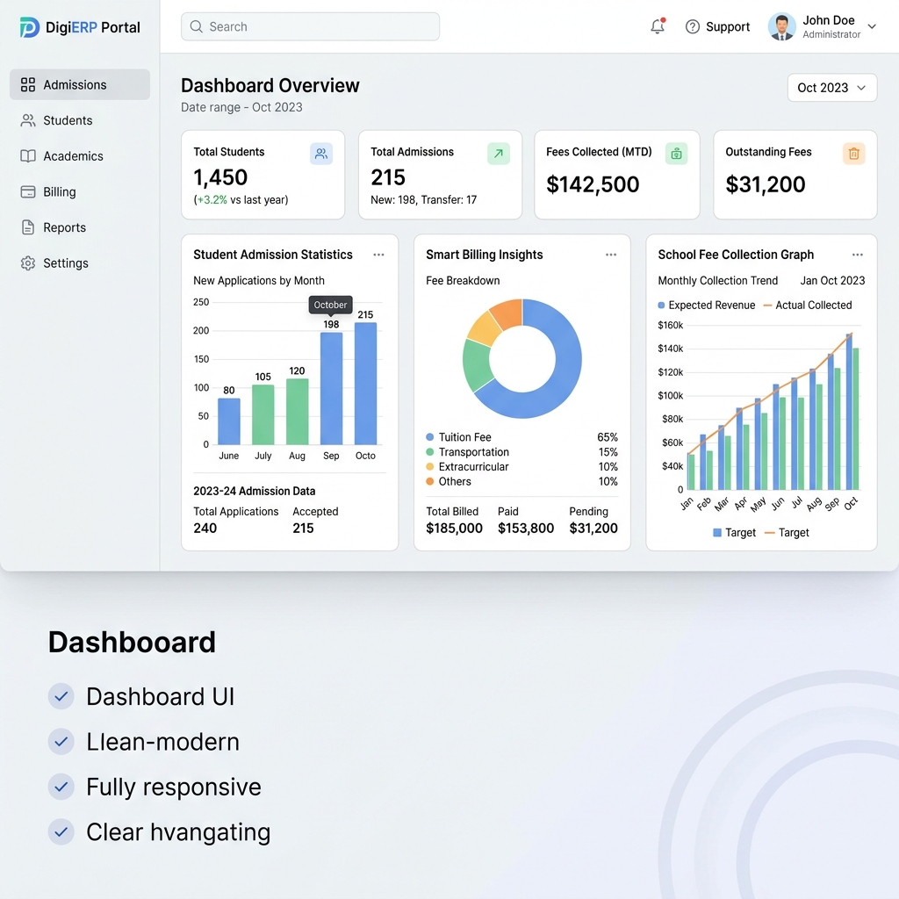Click the Students people icon in sidebar
The width and height of the screenshot is (899, 899).
28,120
